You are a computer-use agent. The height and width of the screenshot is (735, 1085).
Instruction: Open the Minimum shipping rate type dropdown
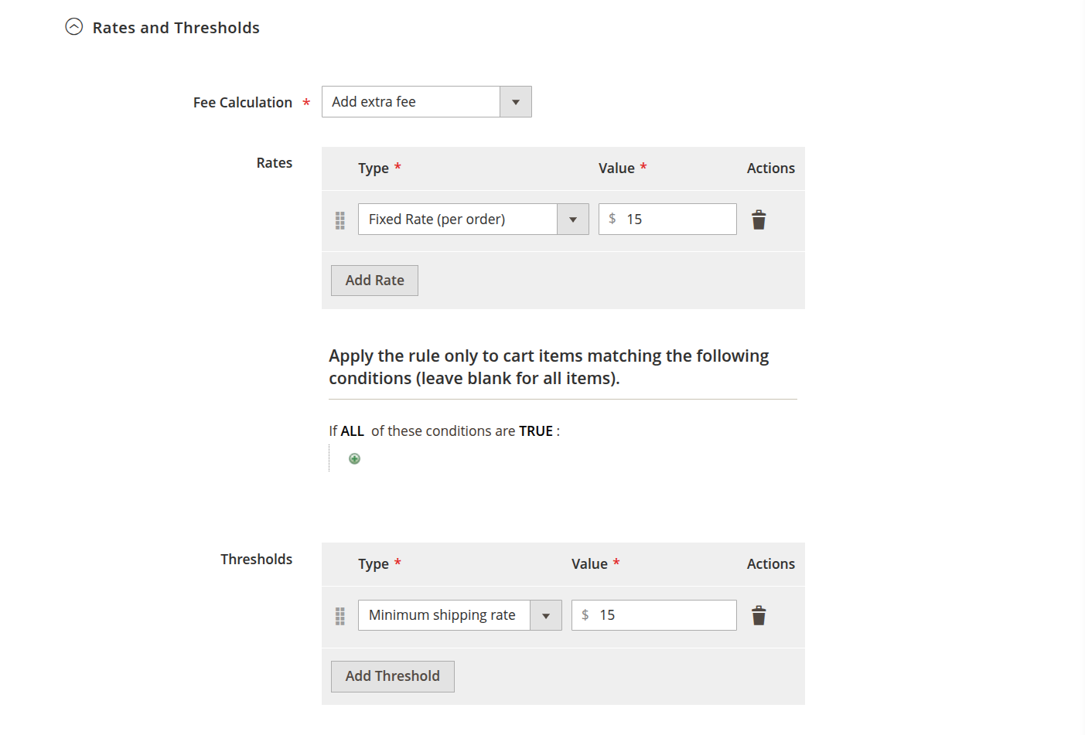tap(459, 615)
